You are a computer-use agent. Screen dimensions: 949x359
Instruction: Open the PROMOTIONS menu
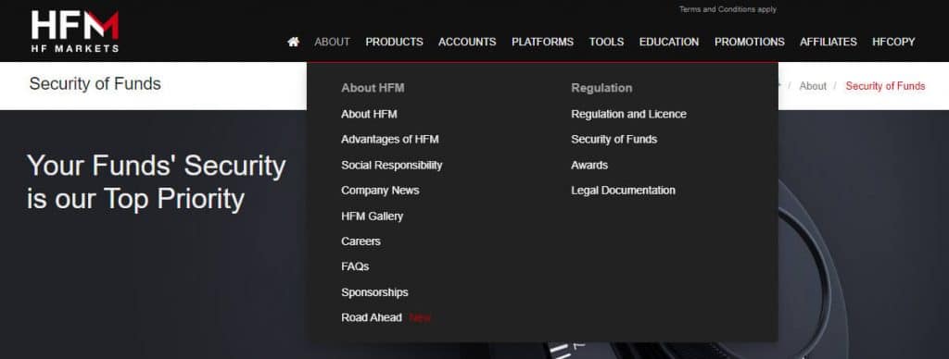pyautogui.click(x=749, y=42)
